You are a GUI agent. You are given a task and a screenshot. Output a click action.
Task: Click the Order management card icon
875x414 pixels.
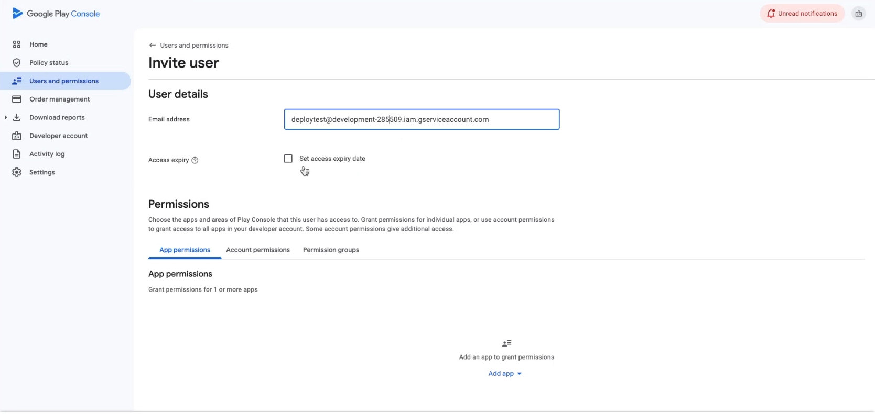tap(17, 99)
